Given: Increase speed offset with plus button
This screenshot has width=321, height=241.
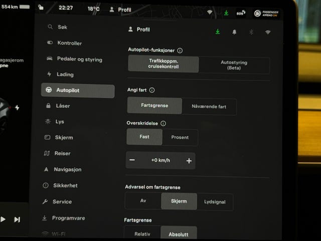Looking at the screenshot, I should point(189,161).
